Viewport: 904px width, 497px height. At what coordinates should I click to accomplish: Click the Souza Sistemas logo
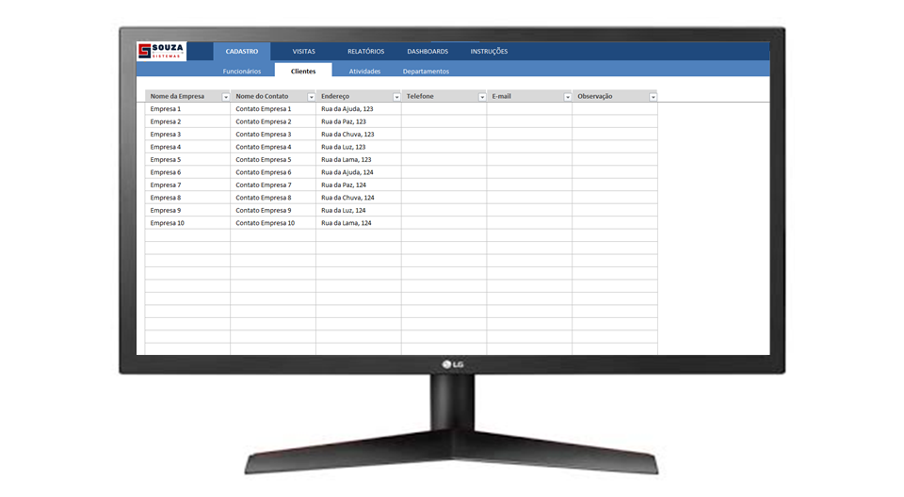pos(161,52)
